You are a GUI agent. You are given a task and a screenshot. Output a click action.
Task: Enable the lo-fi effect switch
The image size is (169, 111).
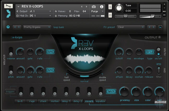(x=21, y=91)
